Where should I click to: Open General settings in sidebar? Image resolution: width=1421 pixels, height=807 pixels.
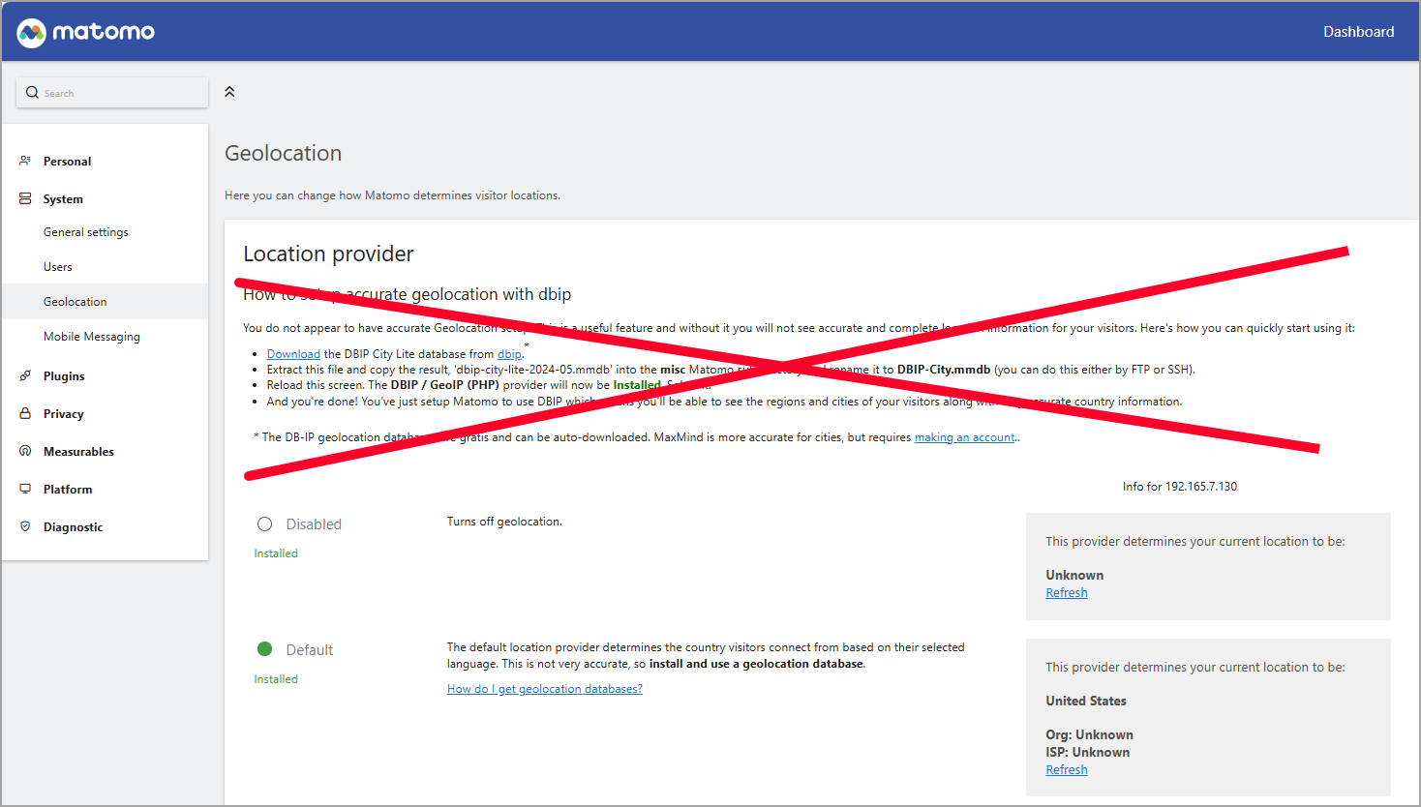coord(86,232)
